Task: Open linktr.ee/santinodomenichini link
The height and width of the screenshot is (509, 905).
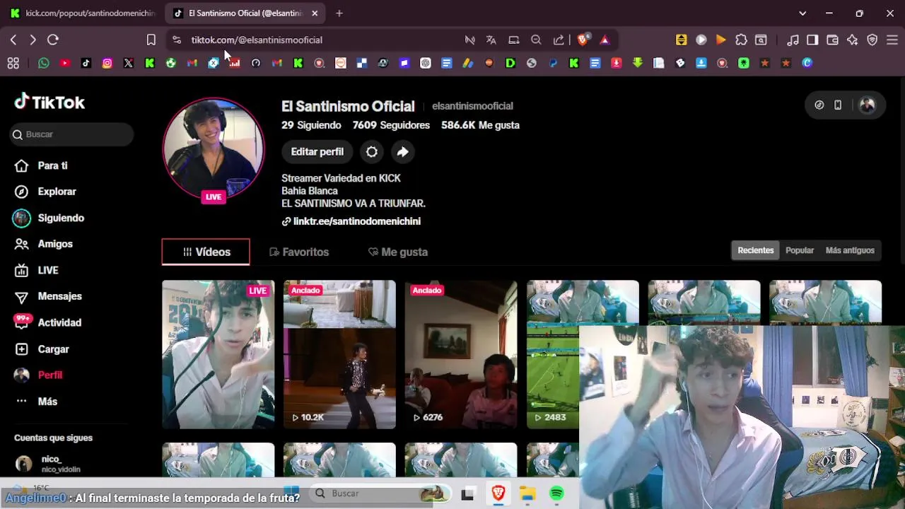Action: (x=357, y=221)
